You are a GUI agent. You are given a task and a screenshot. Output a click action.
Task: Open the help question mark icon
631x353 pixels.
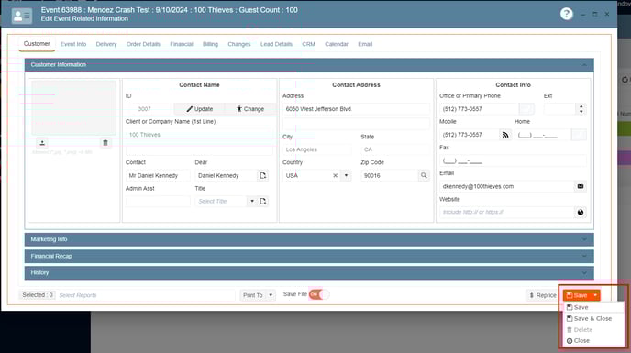pos(566,14)
